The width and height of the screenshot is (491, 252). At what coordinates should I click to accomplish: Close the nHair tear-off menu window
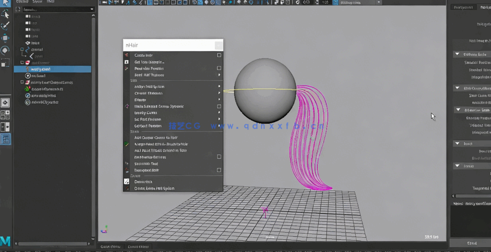click(218, 45)
